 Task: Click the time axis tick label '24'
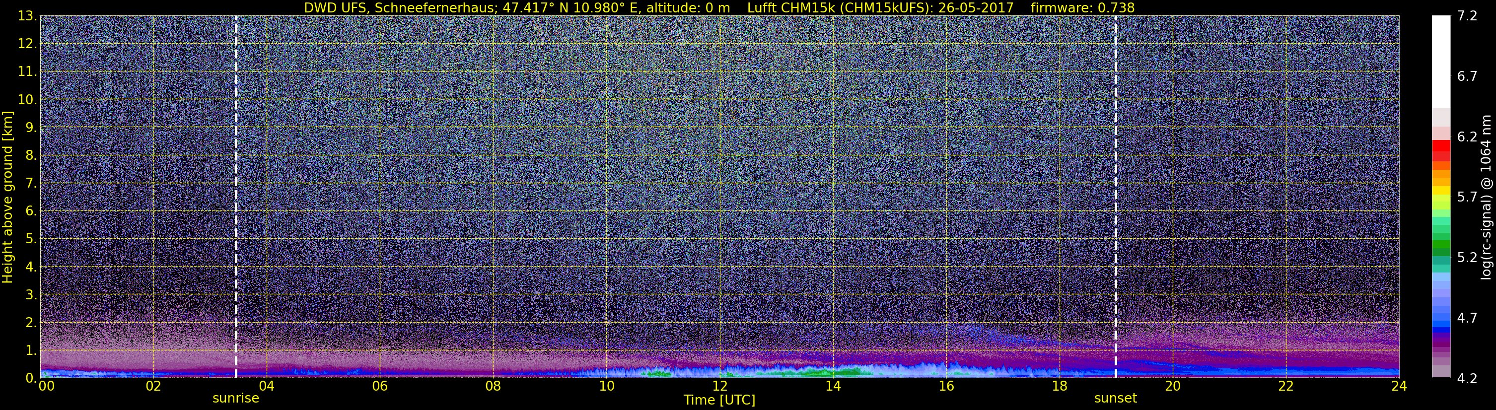point(1399,386)
